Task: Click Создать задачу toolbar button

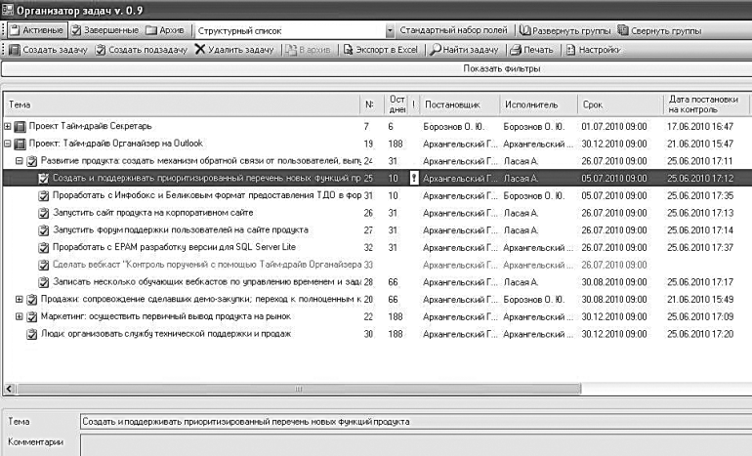Action: click(48, 50)
